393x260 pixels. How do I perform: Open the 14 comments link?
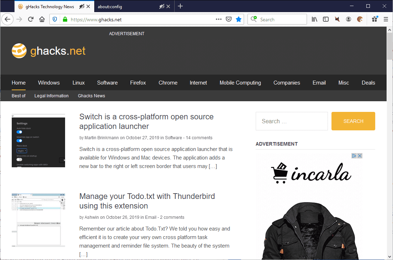pos(199,137)
